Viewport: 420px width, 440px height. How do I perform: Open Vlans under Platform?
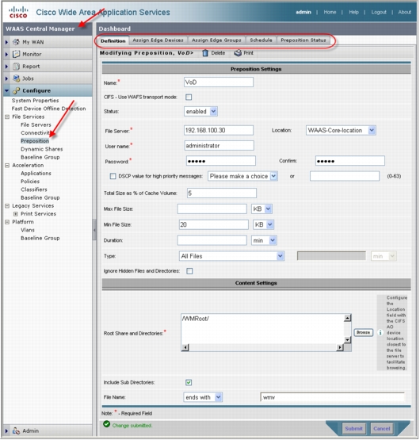[x=28, y=230]
